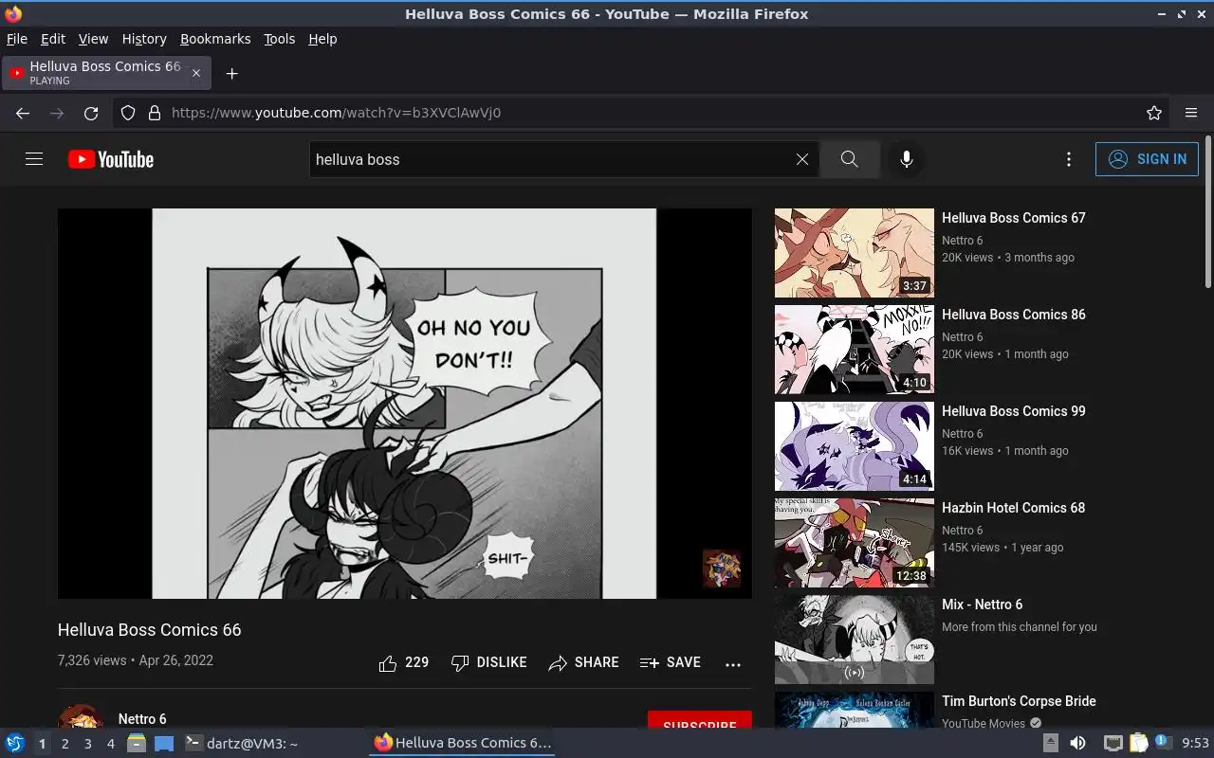Open Helluva Boss Comics 99 title

[x=1014, y=411]
